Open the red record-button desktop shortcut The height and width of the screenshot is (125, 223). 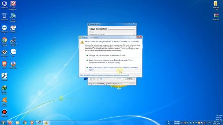(x=4, y=113)
